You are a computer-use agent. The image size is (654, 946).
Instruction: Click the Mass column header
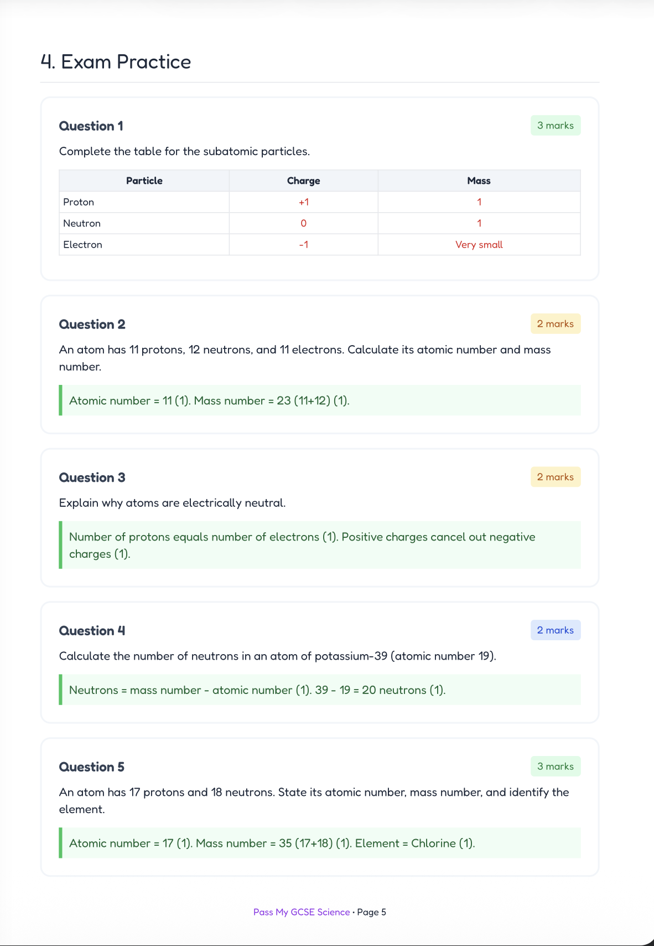479,181
